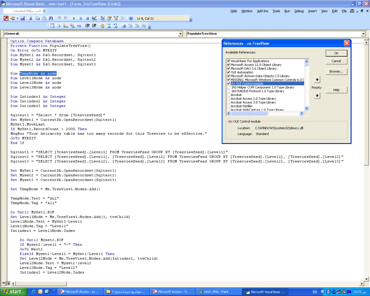Click Browse... in References dialog

click(336, 72)
